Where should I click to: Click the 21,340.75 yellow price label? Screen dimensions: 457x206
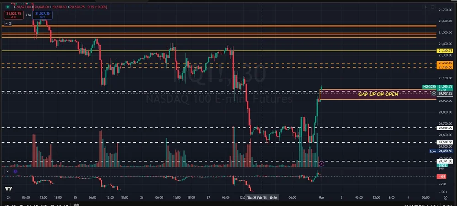click(x=445, y=51)
